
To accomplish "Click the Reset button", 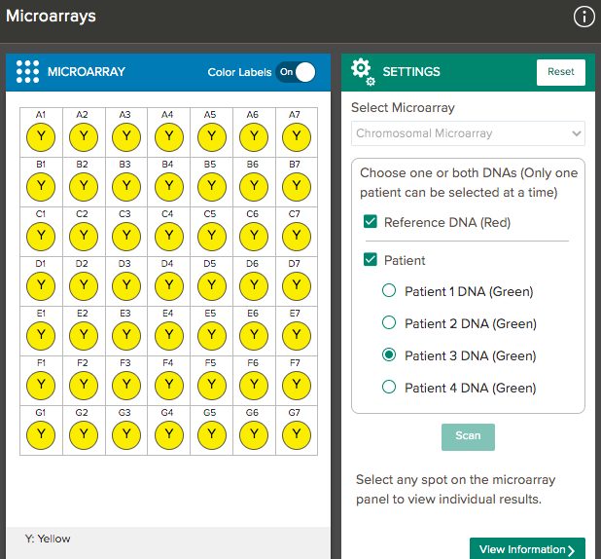I will pyautogui.click(x=561, y=72).
